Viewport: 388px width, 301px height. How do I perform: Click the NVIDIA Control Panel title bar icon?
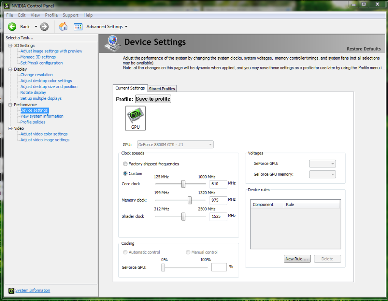[x=7, y=5]
